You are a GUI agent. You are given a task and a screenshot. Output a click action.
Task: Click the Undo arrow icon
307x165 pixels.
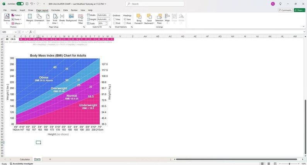[x=32, y=4]
